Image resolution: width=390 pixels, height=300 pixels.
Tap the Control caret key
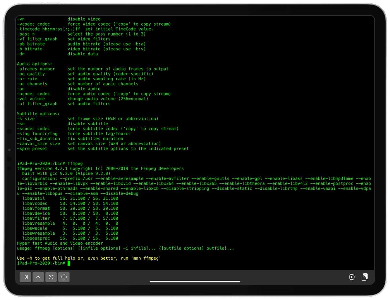pyautogui.click(x=38, y=277)
